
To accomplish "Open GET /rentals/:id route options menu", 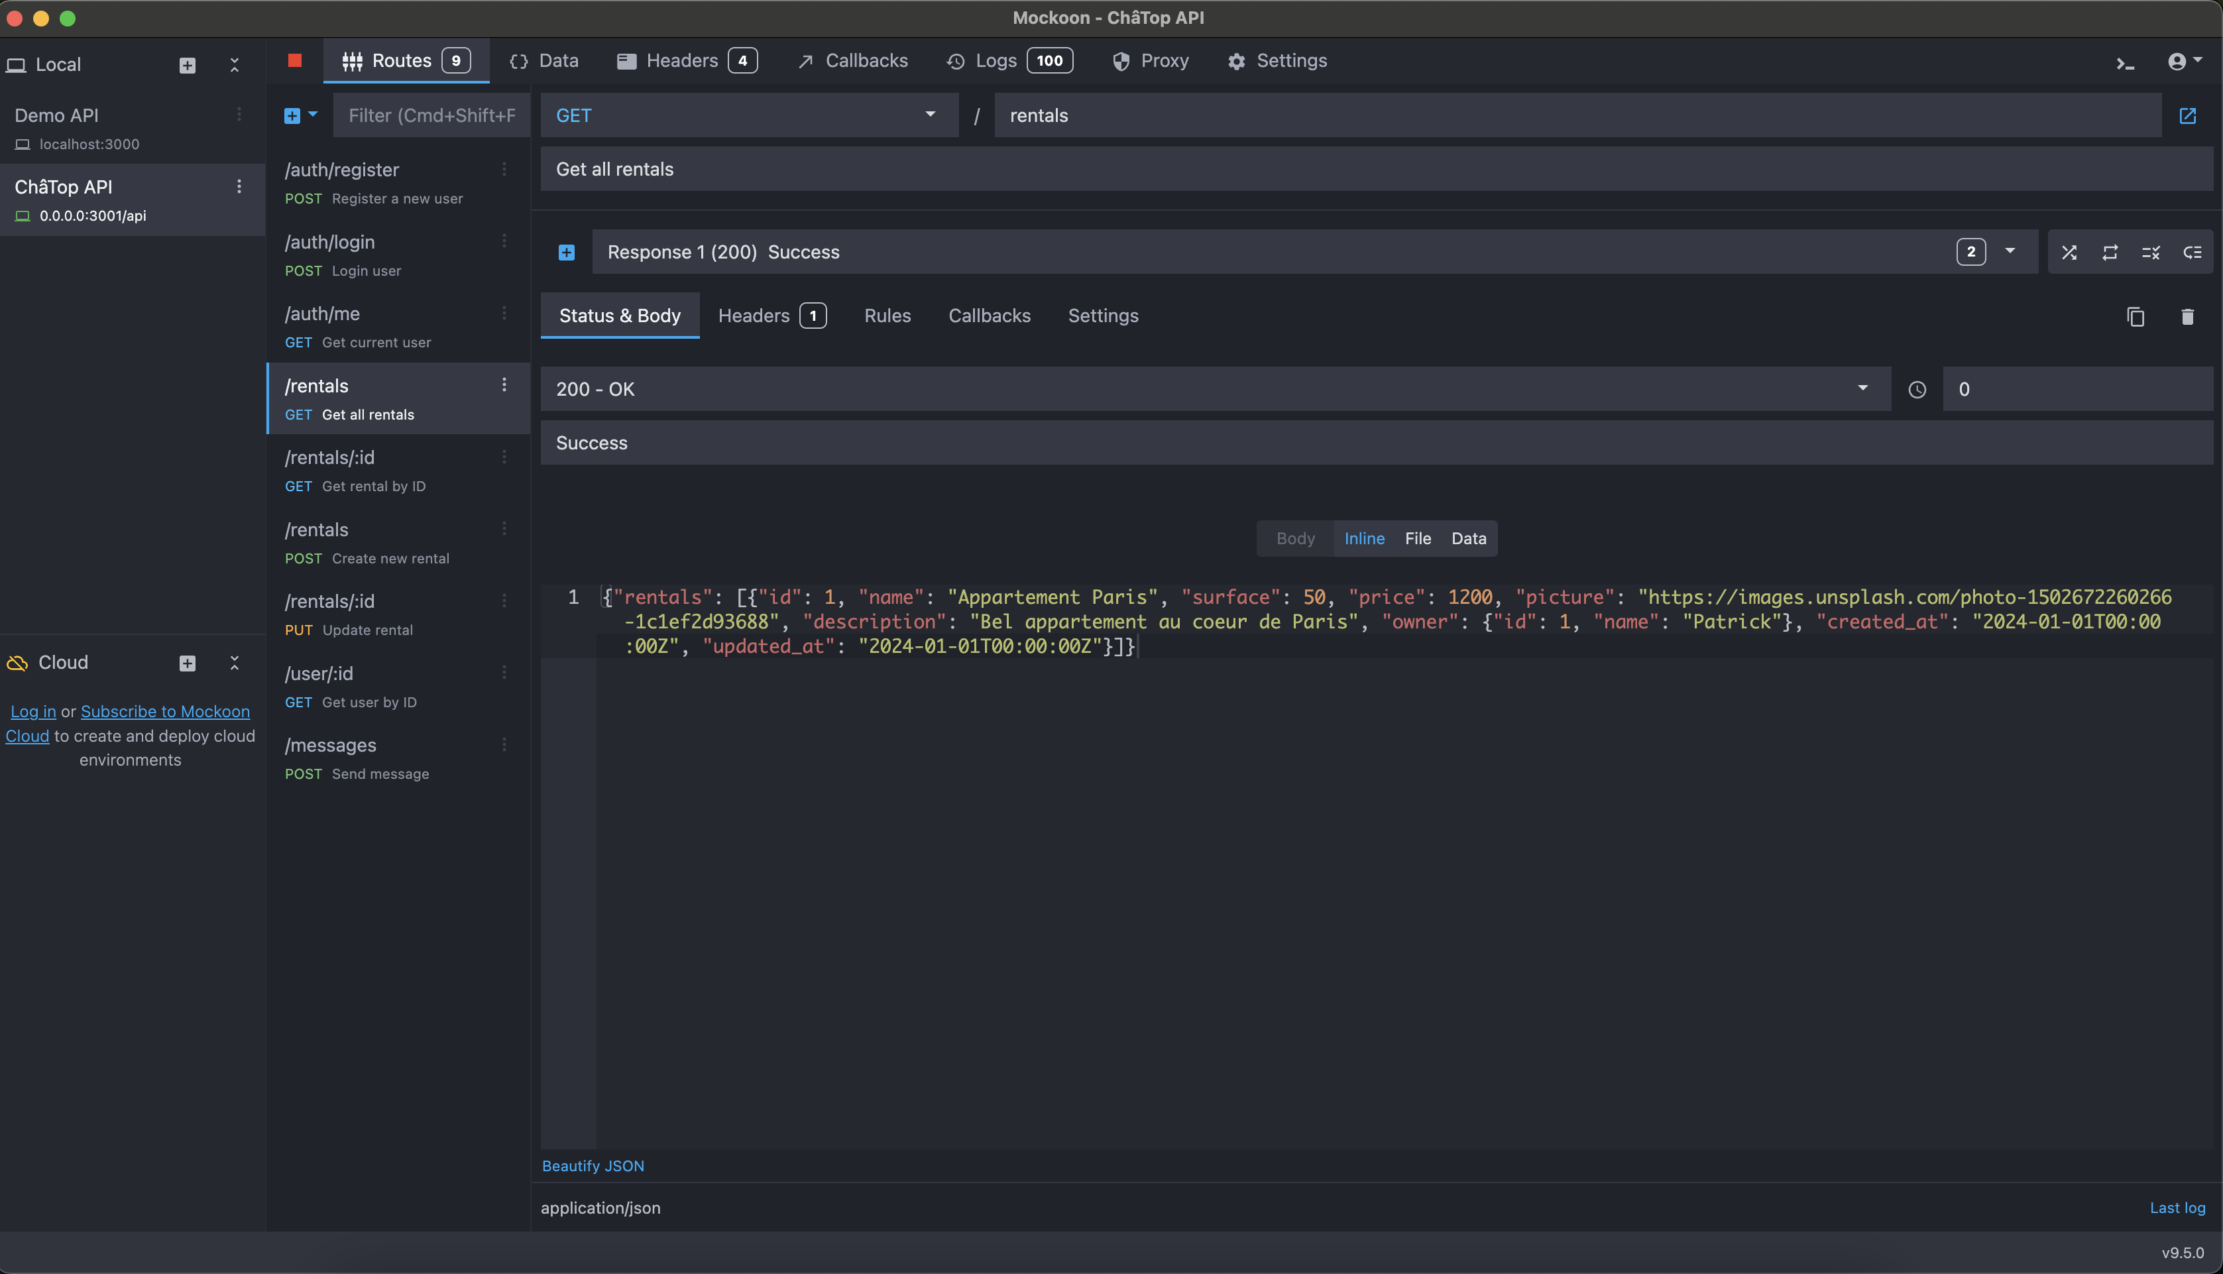I will (x=504, y=457).
